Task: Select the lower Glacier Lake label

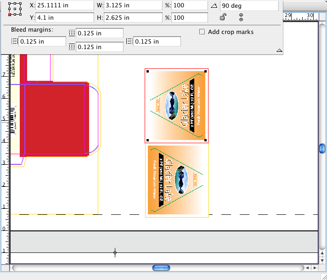Action: (x=177, y=180)
